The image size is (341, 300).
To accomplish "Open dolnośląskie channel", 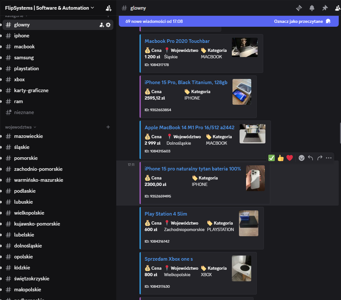I will (x=58, y=246).
